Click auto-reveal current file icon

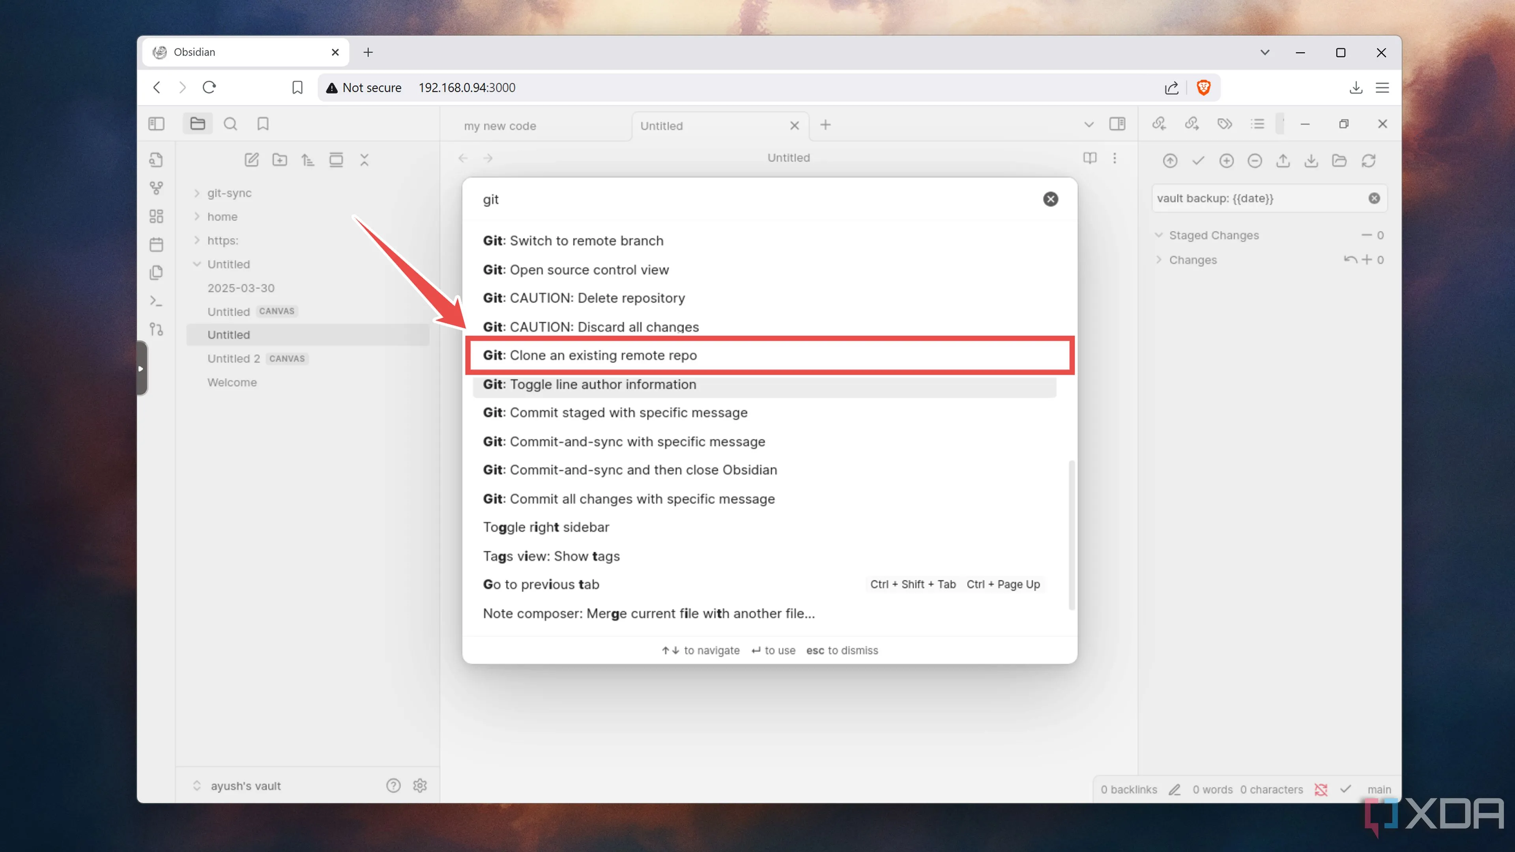(336, 160)
